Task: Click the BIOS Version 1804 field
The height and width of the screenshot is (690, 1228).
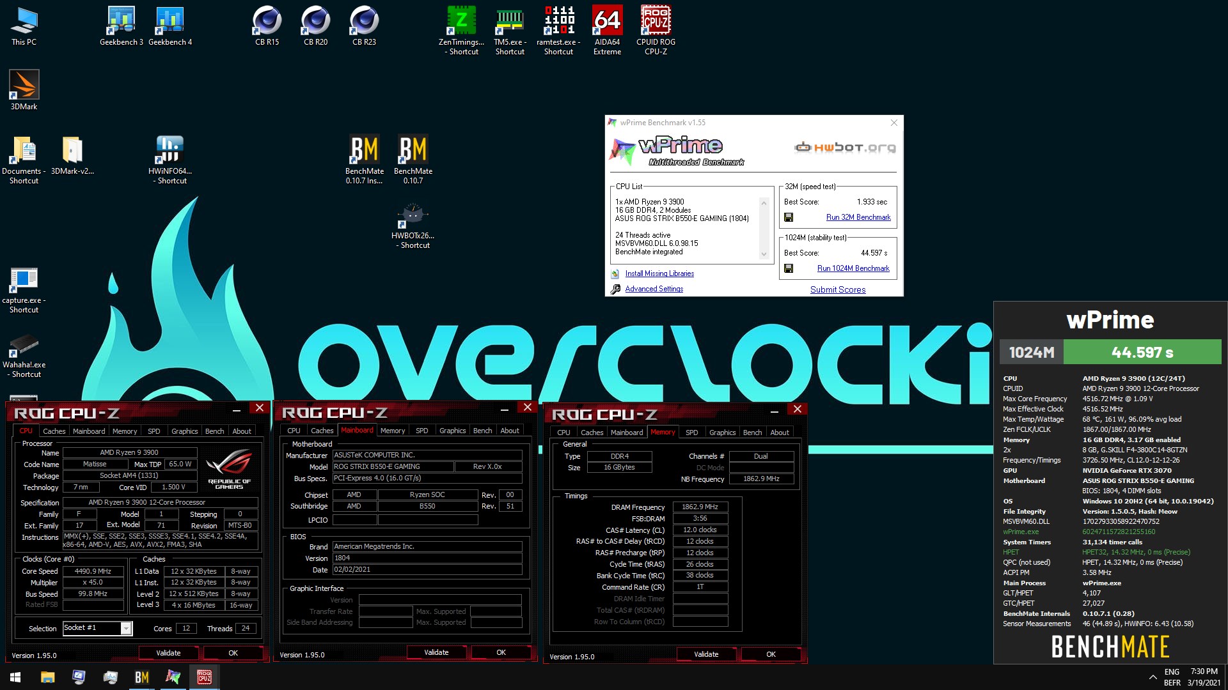Action: point(427,558)
